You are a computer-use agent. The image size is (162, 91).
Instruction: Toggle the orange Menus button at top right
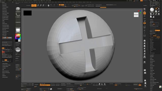coord(141,1)
